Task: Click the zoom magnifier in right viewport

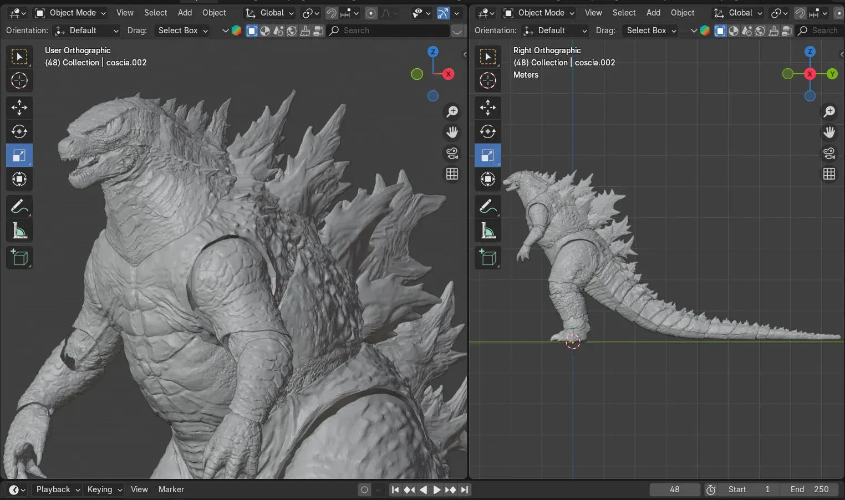Action: [829, 111]
